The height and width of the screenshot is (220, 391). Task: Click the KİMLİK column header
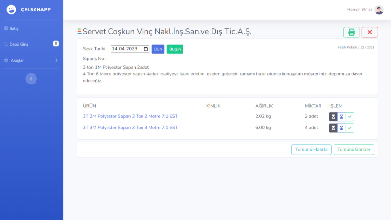(x=213, y=106)
